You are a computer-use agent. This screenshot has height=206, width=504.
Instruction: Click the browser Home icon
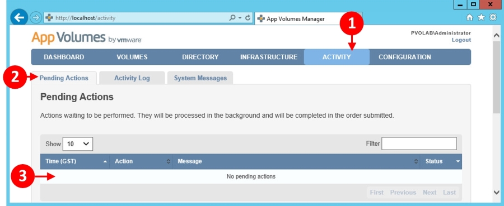point(470,18)
